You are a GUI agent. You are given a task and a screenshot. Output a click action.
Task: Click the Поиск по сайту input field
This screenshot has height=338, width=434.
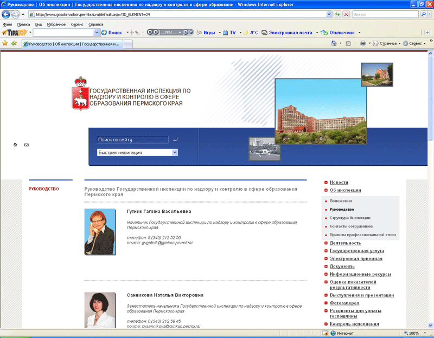[132, 140]
